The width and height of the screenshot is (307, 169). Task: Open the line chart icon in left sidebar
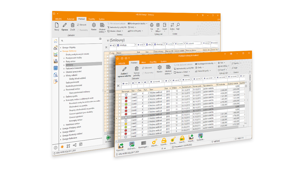(x=56, y=54)
